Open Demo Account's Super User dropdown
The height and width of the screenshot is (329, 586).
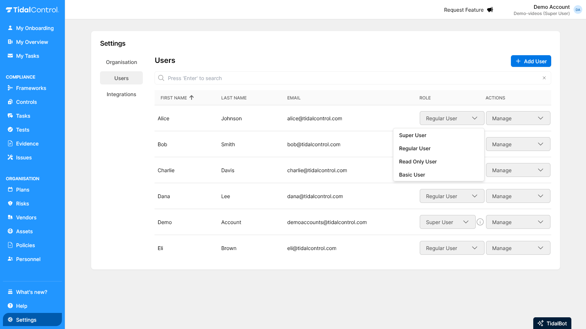coord(447,222)
